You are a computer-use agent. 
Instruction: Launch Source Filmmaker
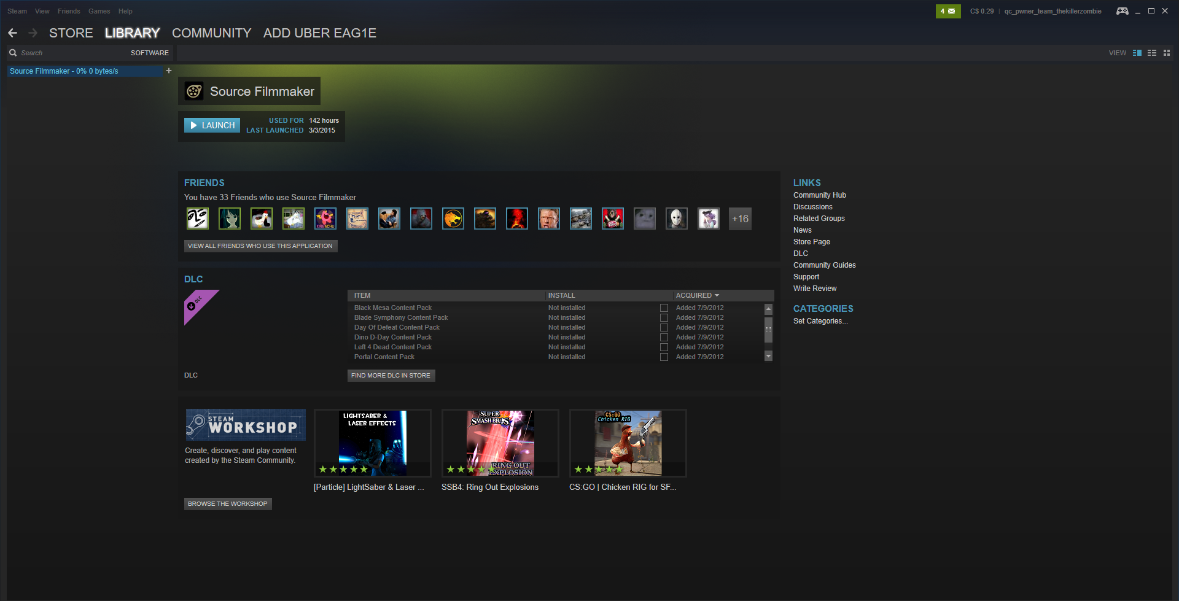tap(212, 125)
